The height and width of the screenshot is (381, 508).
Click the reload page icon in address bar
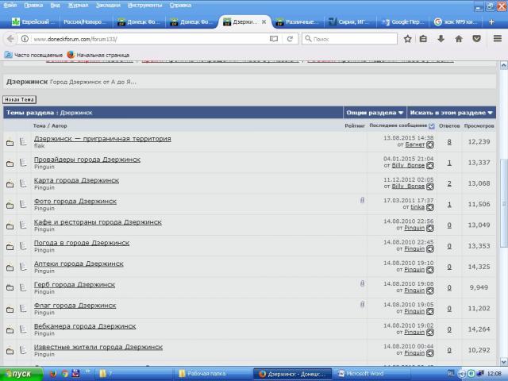[290, 38]
